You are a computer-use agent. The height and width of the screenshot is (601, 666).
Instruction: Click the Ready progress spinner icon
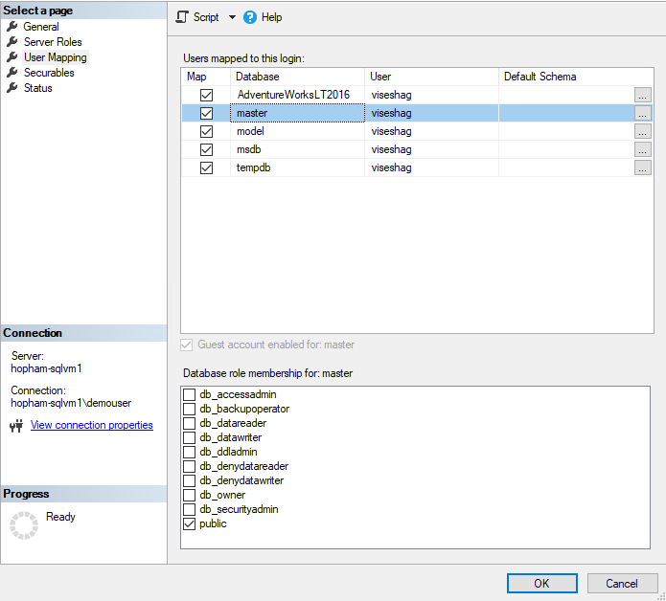[24, 525]
